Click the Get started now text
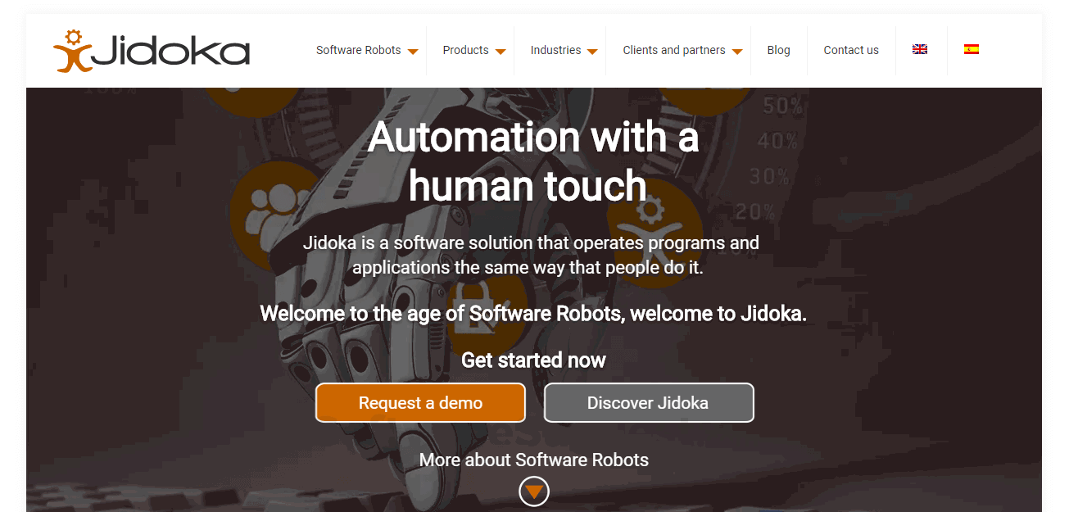Viewport: 1069px width, 512px height. [x=534, y=360]
